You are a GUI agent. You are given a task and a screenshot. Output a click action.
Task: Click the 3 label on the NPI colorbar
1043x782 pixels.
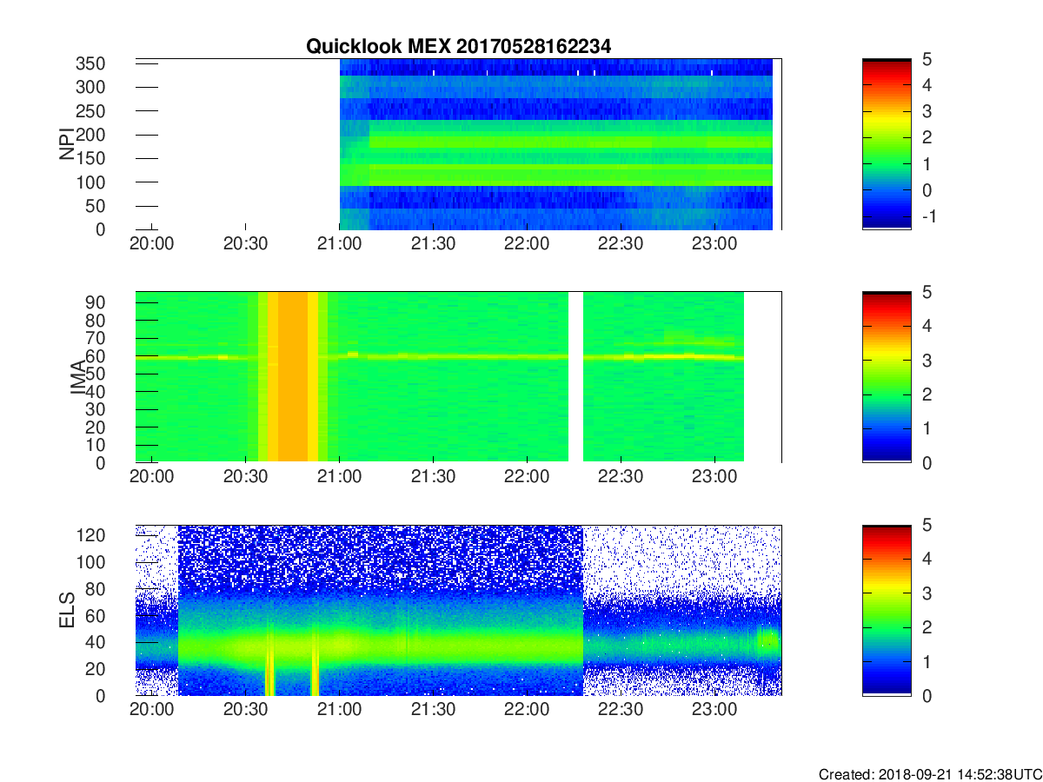click(x=926, y=111)
